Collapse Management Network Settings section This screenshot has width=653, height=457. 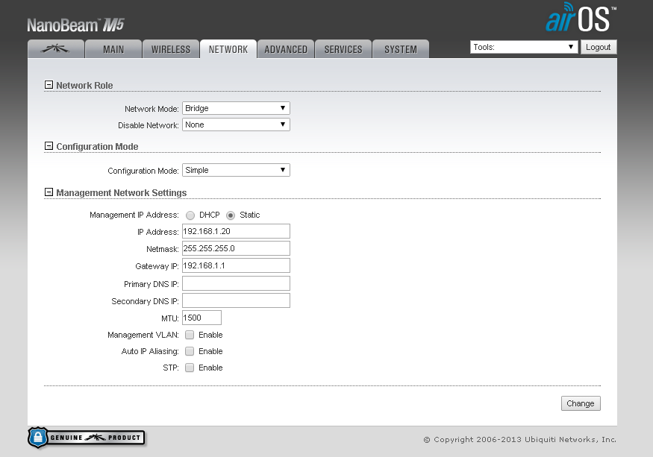click(49, 192)
